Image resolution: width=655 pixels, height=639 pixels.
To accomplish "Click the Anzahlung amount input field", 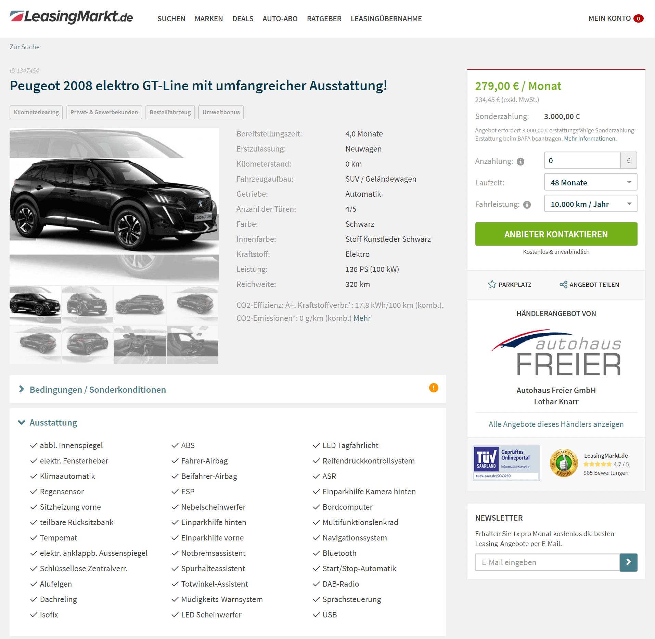I will [582, 160].
